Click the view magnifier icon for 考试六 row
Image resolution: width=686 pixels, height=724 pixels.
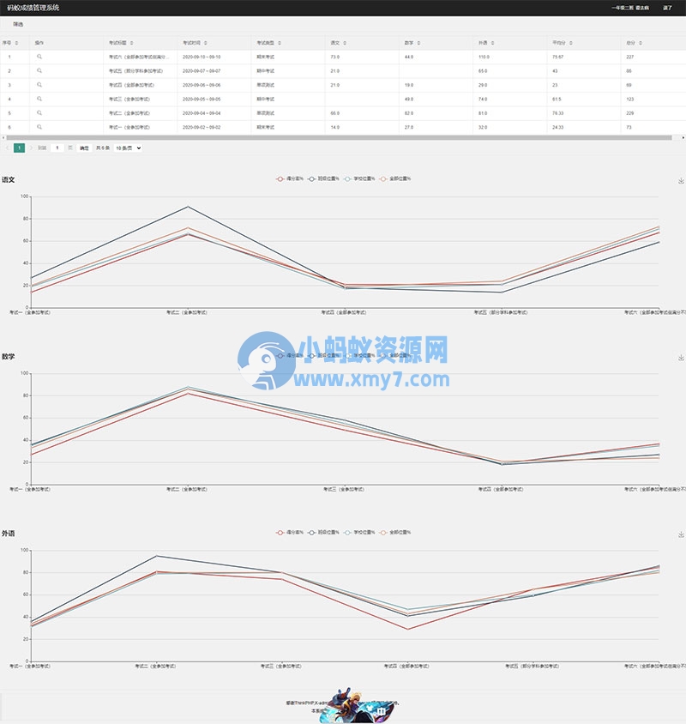point(40,55)
